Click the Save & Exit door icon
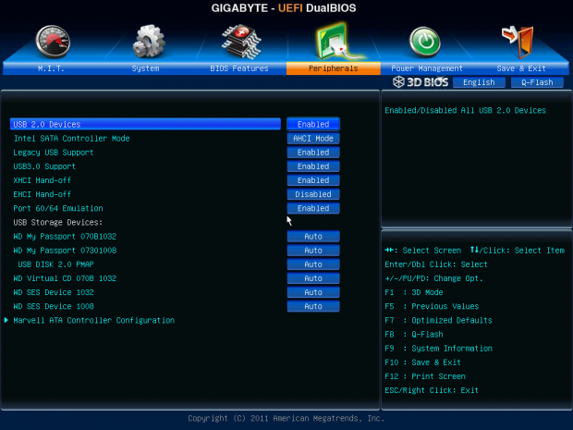This screenshot has height=430, width=573. tap(518, 42)
